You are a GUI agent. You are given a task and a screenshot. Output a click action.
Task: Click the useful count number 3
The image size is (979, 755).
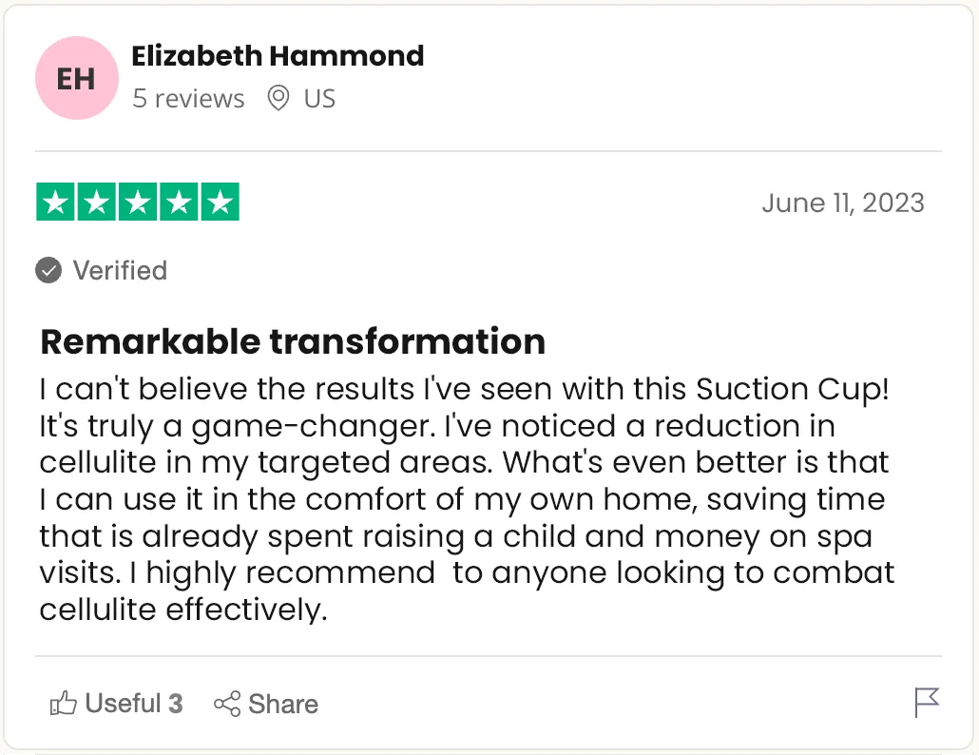176,703
